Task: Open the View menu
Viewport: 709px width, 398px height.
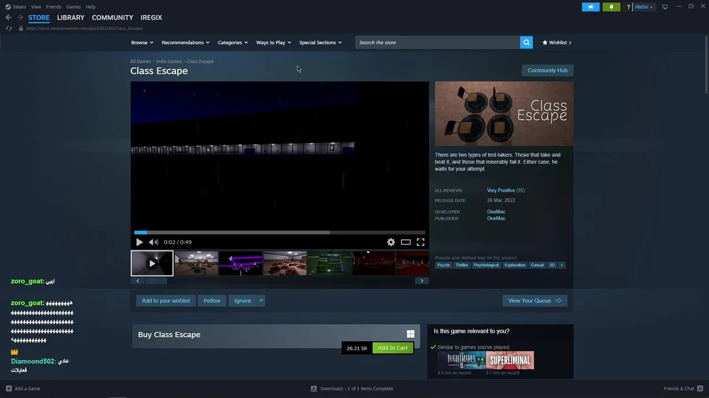Action: tap(36, 7)
